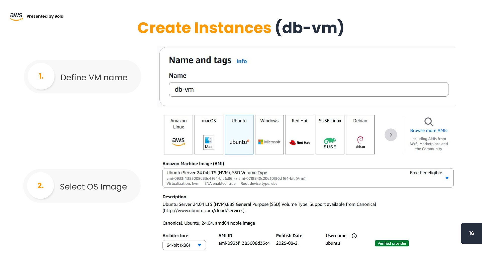Open the Architecture 64-bit (x86) dropdown
Image resolution: width=482 pixels, height=271 pixels.
click(x=184, y=245)
